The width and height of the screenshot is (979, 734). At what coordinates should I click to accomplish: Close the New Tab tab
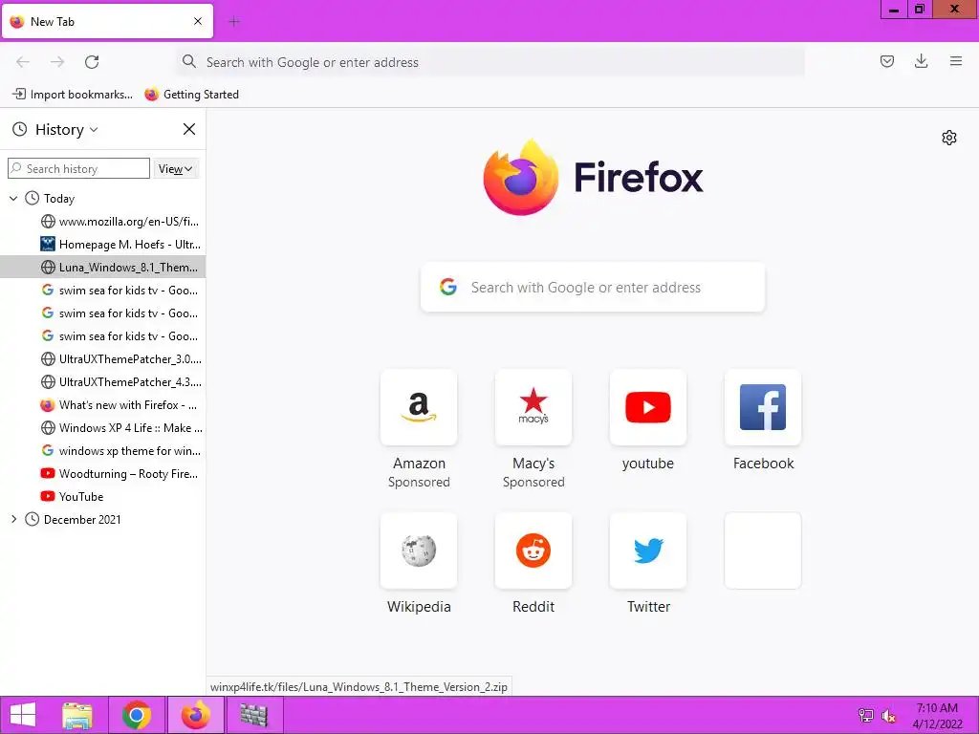pos(198,21)
